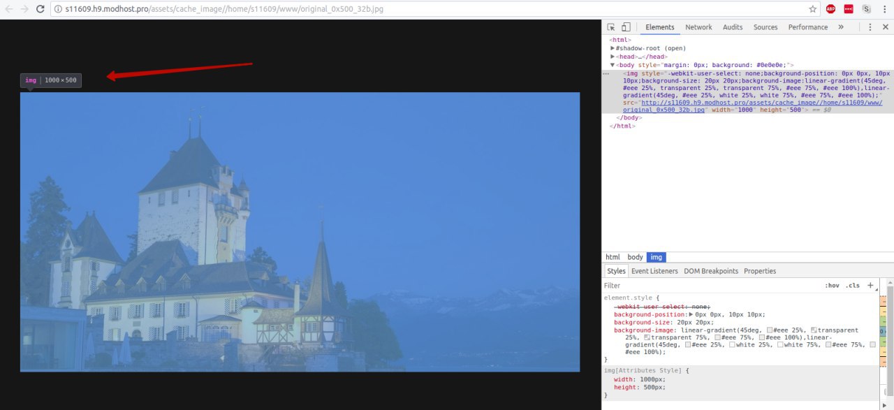Open swatch before transparent 75% value
The image size is (894, 410).
pyautogui.click(x=647, y=337)
